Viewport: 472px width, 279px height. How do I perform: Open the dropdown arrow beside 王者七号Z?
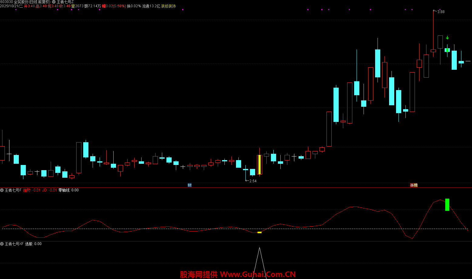[54, 2]
